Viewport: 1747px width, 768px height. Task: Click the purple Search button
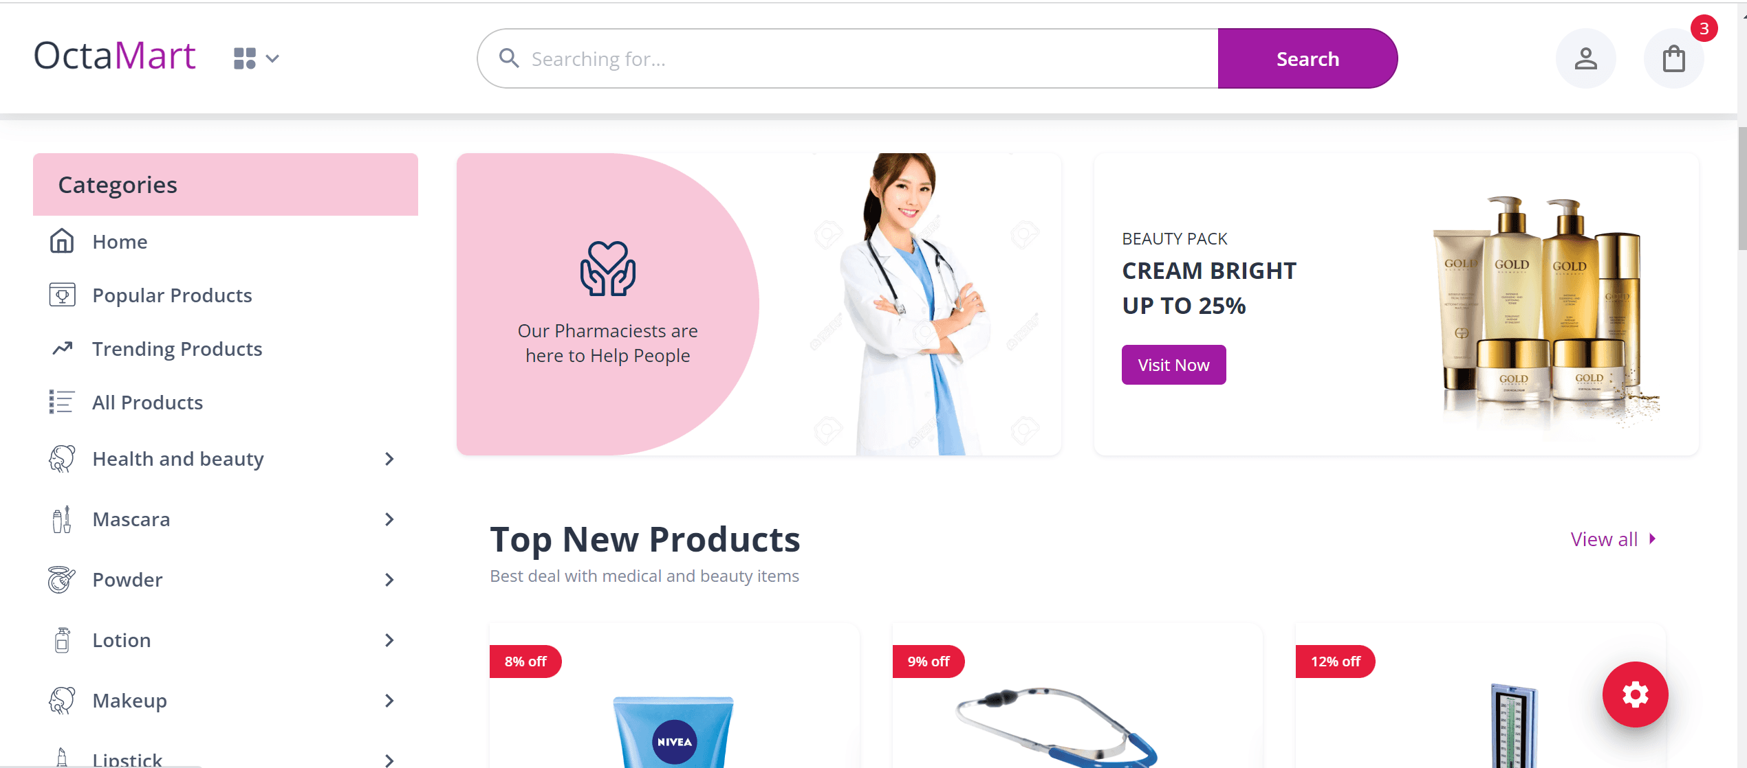[x=1307, y=58]
